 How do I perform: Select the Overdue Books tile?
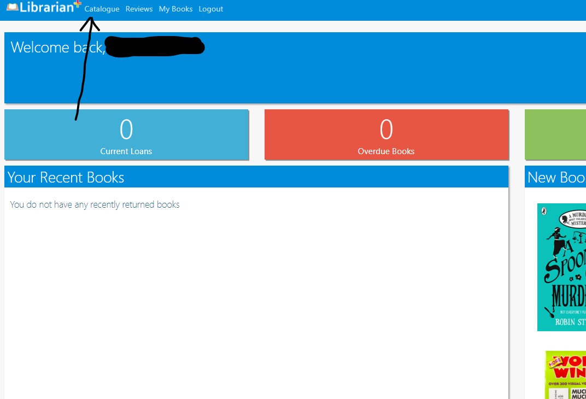point(386,135)
